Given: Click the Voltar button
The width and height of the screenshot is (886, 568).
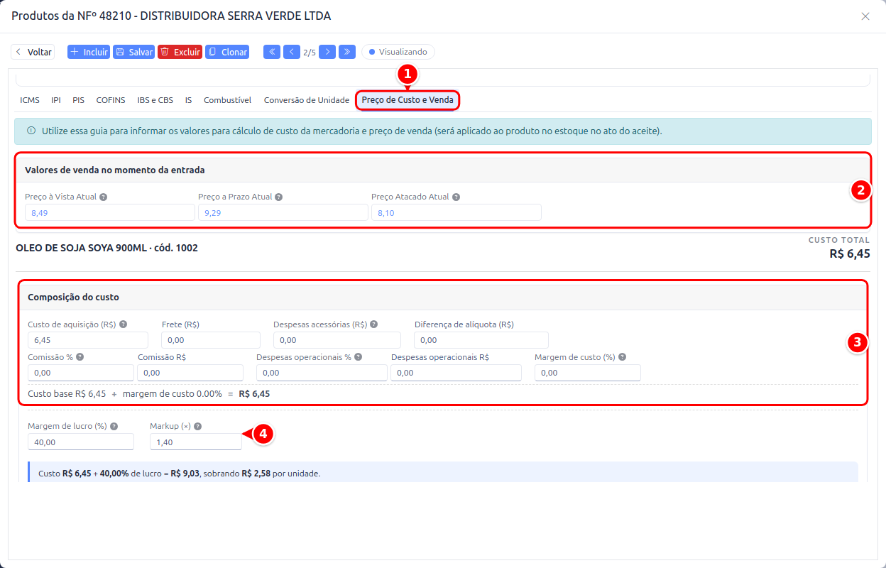Looking at the screenshot, I should tap(33, 52).
